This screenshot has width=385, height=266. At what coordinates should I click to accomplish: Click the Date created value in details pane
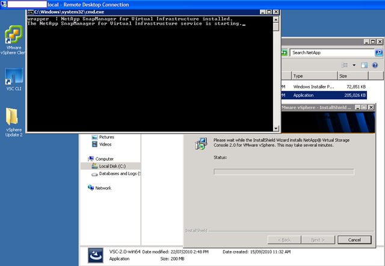270,252
